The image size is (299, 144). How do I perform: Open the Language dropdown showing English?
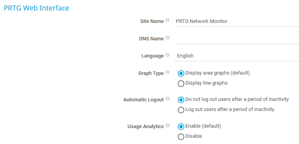point(236,56)
